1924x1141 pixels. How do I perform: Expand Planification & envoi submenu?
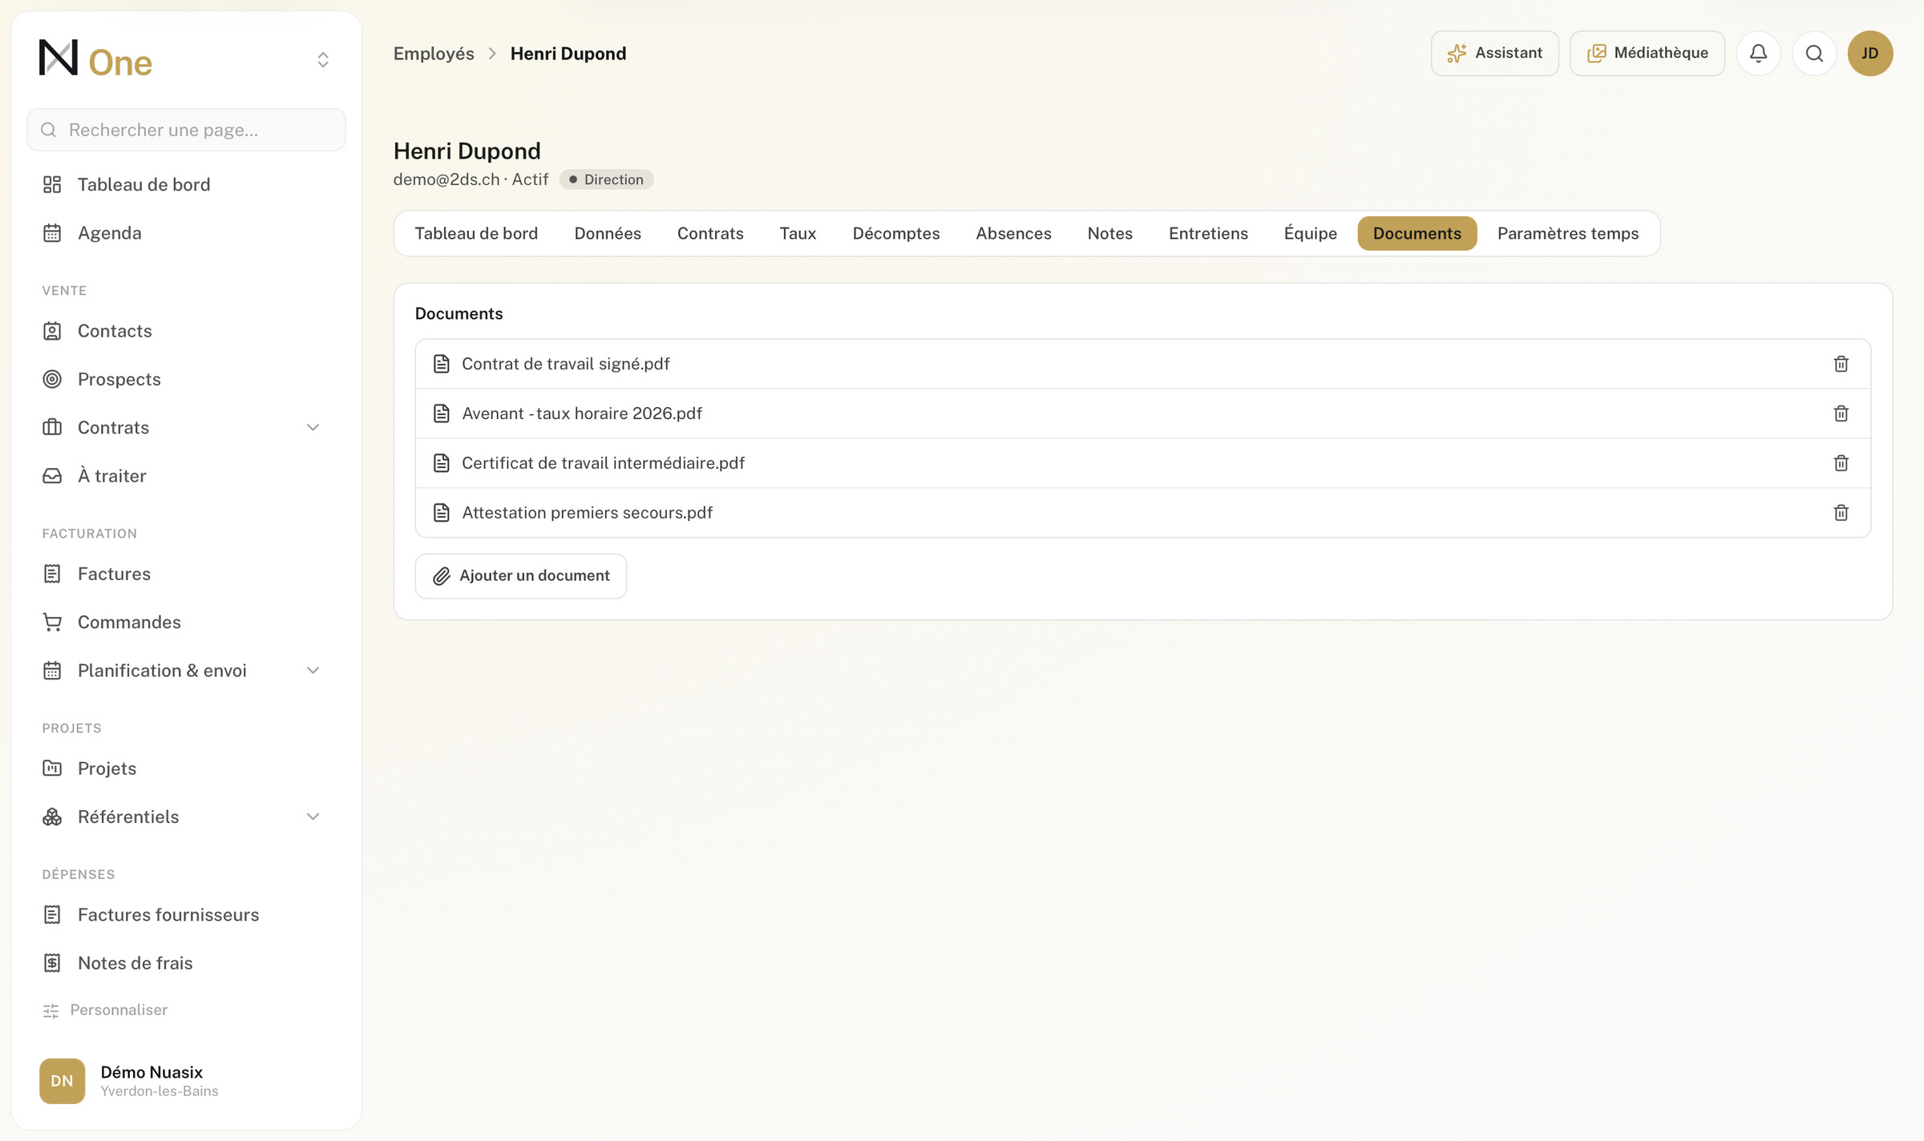(x=313, y=671)
